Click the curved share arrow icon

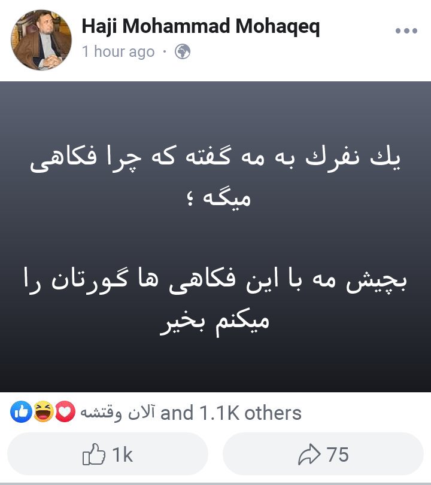[x=309, y=454]
